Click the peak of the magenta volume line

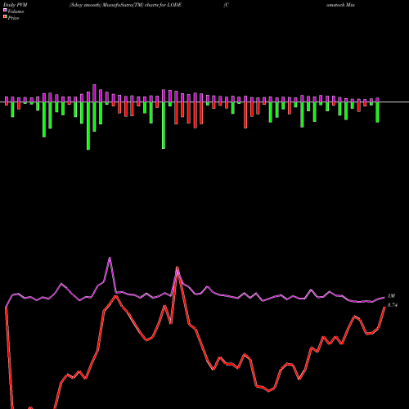[110, 258]
